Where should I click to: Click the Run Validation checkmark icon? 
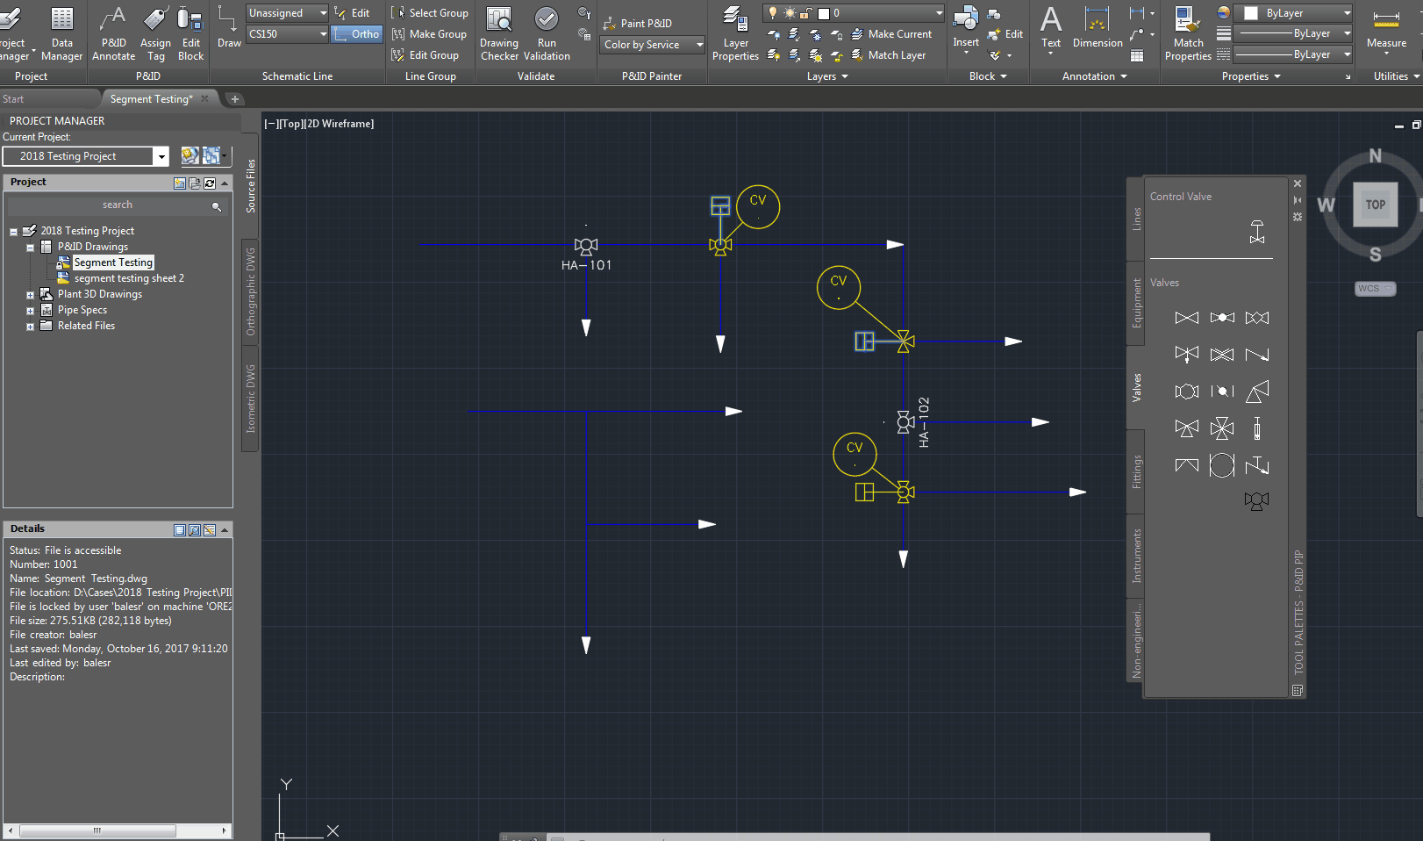tap(546, 19)
